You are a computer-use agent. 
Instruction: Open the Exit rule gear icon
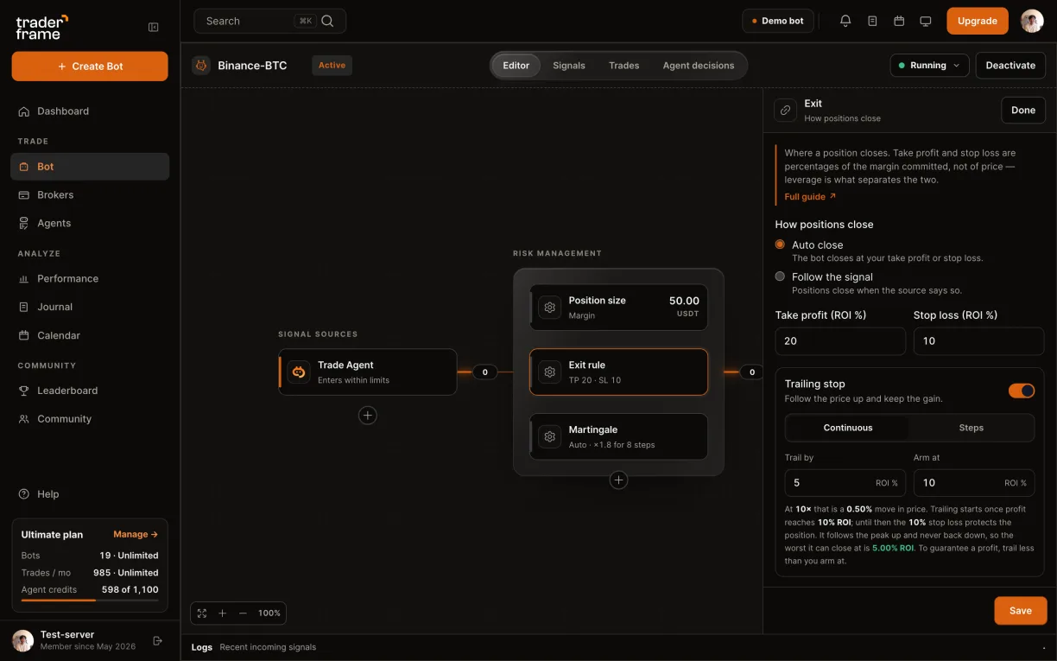(550, 372)
